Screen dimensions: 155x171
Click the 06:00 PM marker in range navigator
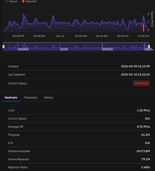click(23, 49)
